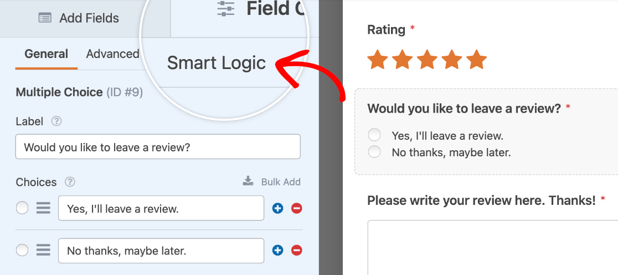Select the "No thanks, maybe later." preview radio
The width and height of the screenshot is (618, 275).
[375, 152]
